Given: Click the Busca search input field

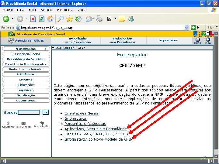Looking at the screenshot, I should [x=29, y=112].
